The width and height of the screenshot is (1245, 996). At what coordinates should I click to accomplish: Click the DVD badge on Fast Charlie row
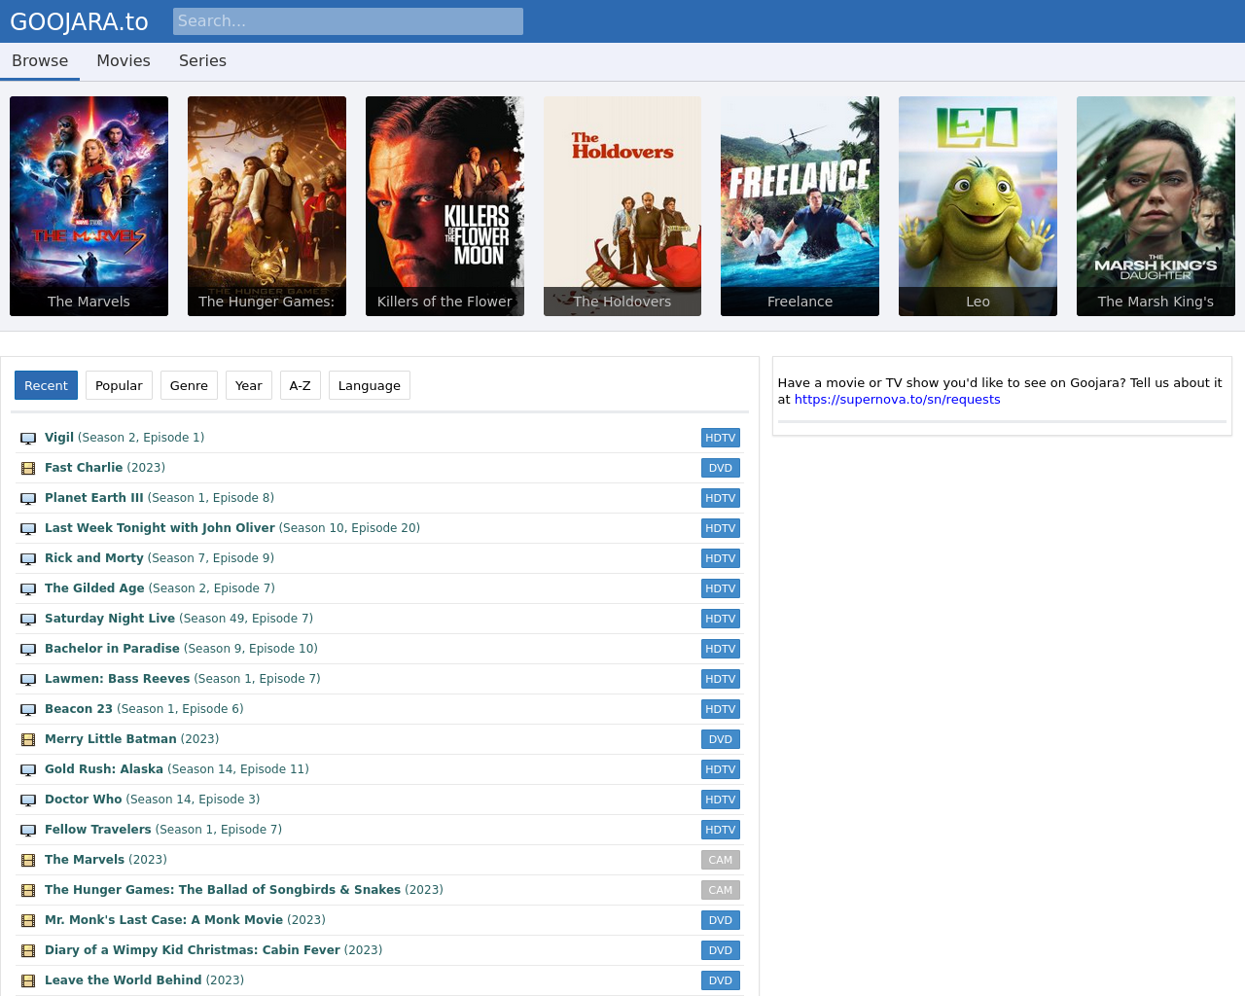[x=721, y=468]
